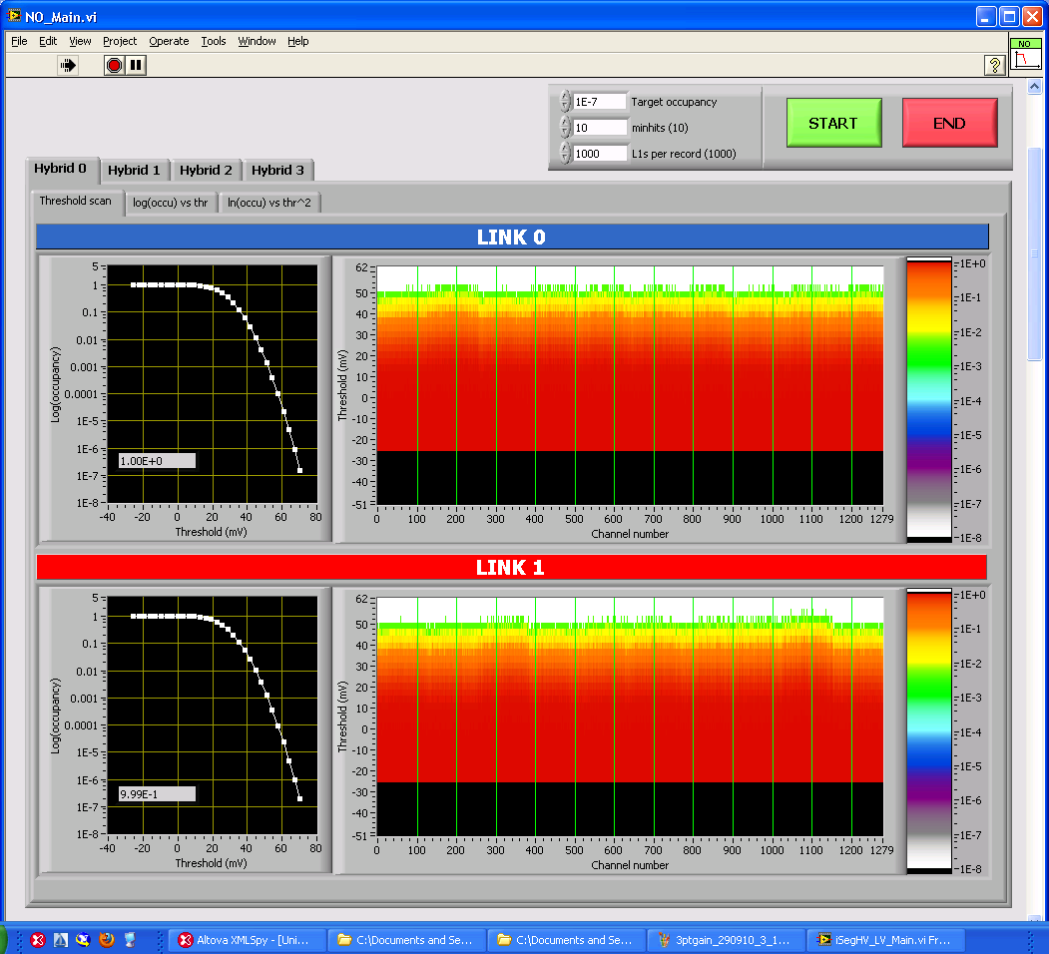Switch to the Hybrid 2 tab
Image resolution: width=1049 pixels, height=954 pixels.
[206, 171]
